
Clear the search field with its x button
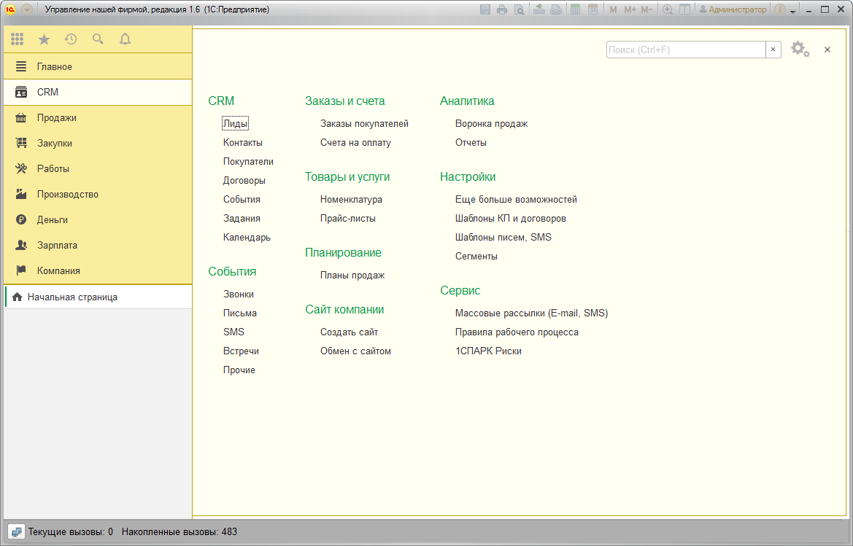(773, 50)
